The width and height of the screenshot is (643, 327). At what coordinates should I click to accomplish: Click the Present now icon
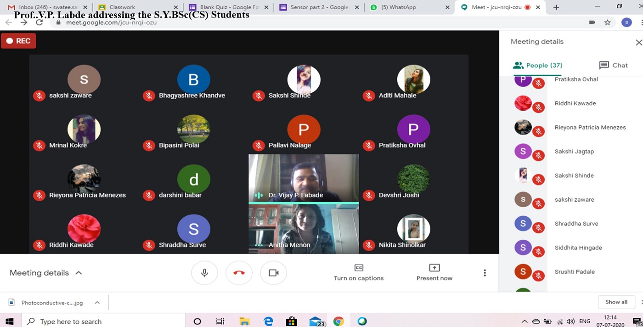[434, 269]
